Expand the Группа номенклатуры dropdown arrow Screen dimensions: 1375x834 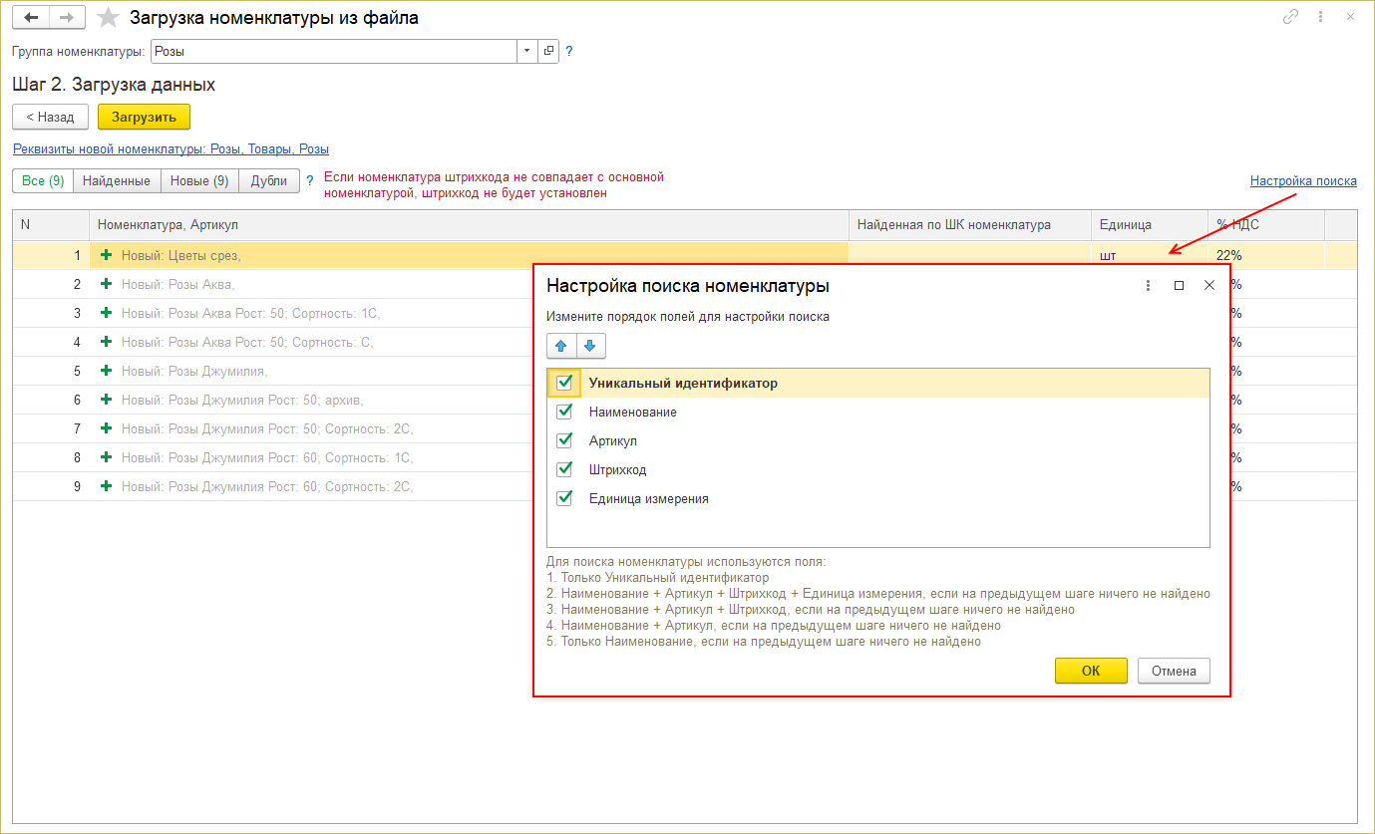[527, 51]
